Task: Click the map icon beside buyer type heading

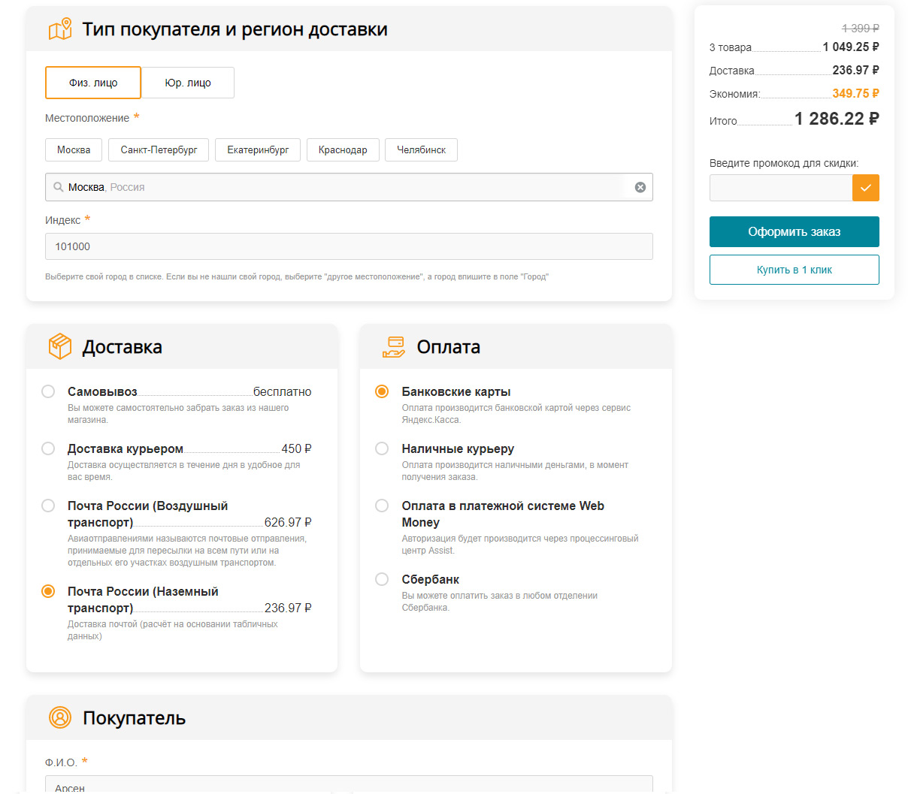Action: point(60,29)
